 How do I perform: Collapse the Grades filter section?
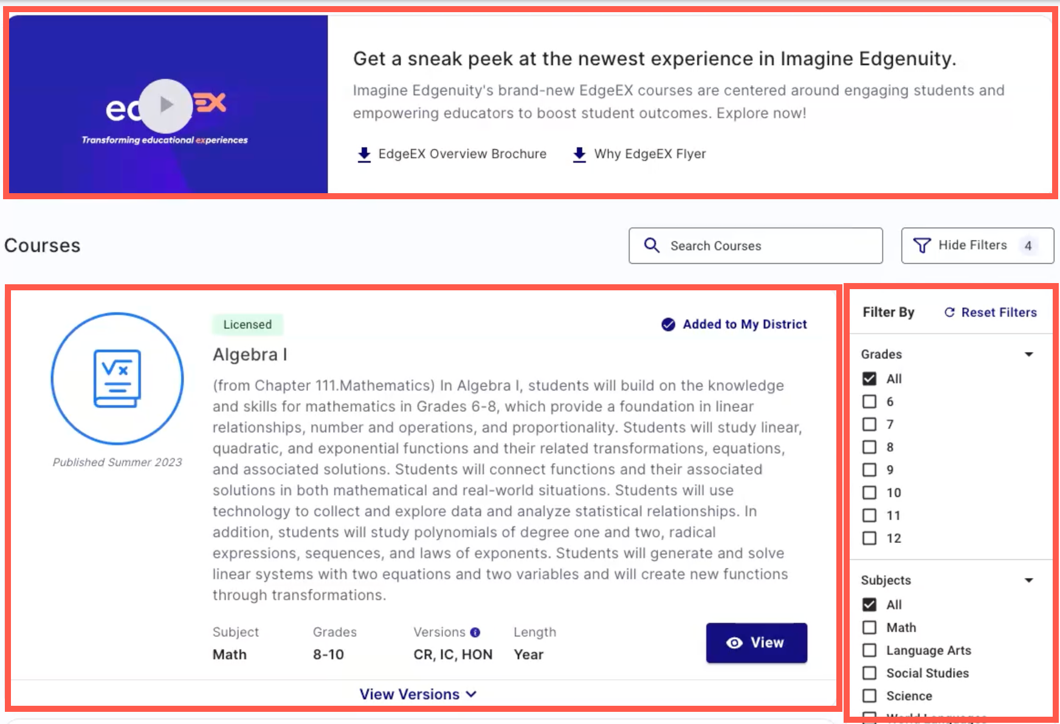click(x=1028, y=354)
